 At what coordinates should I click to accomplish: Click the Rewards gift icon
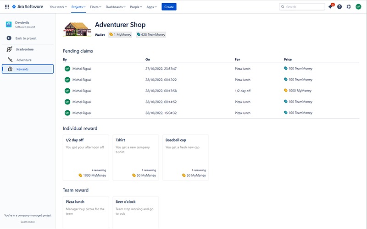click(10, 69)
